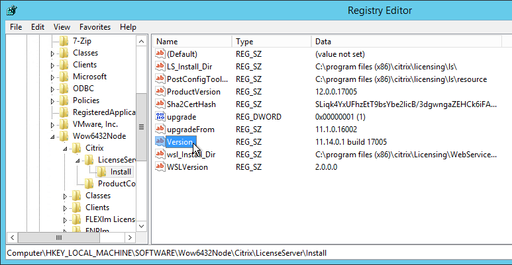Click the Classes folder icon under SOFTWARE
The height and width of the screenshot is (265, 512).
(64, 53)
